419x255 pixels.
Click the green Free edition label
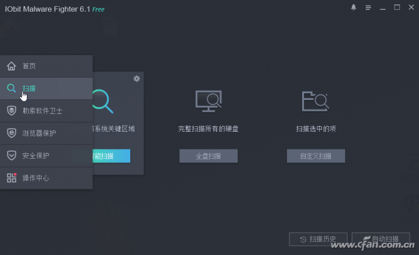[x=98, y=9]
